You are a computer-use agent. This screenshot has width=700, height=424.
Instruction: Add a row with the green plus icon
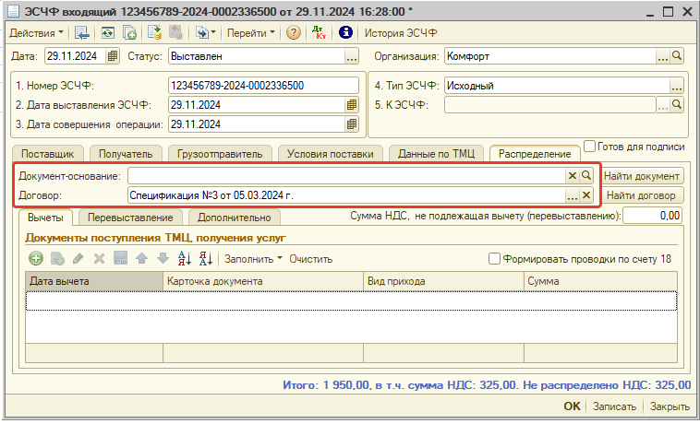tap(36, 258)
